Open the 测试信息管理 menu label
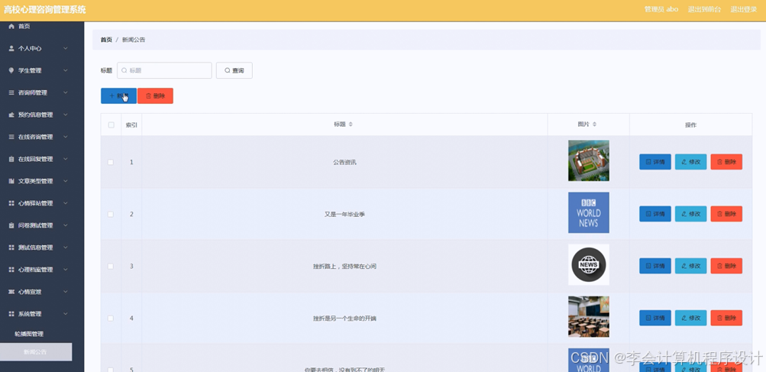Viewport: 766px width, 372px height. click(36, 247)
